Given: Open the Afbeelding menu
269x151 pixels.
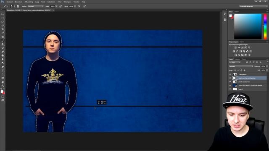Looking at the screenshot, I should point(29,2).
